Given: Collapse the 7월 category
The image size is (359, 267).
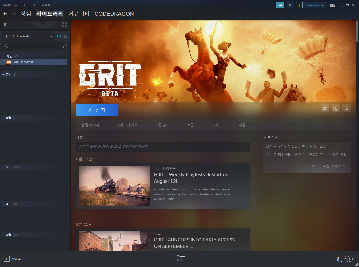Looking at the screenshot, I should [4, 74].
